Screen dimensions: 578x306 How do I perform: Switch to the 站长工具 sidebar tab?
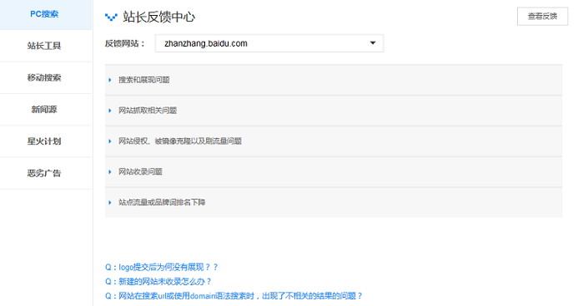[x=46, y=46]
